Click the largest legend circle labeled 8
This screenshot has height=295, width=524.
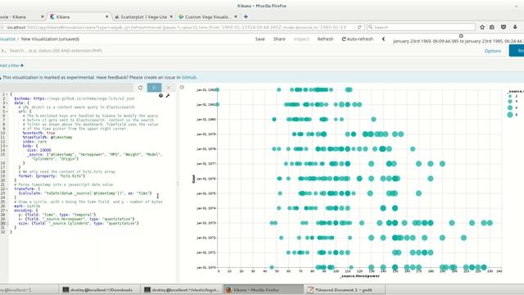click(510, 115)
